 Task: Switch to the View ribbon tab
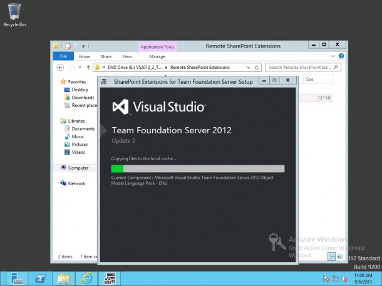tap(127, 56)
